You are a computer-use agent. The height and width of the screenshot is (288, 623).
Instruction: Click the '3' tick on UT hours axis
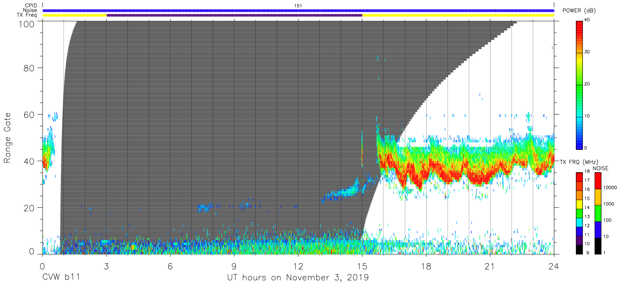107,266
